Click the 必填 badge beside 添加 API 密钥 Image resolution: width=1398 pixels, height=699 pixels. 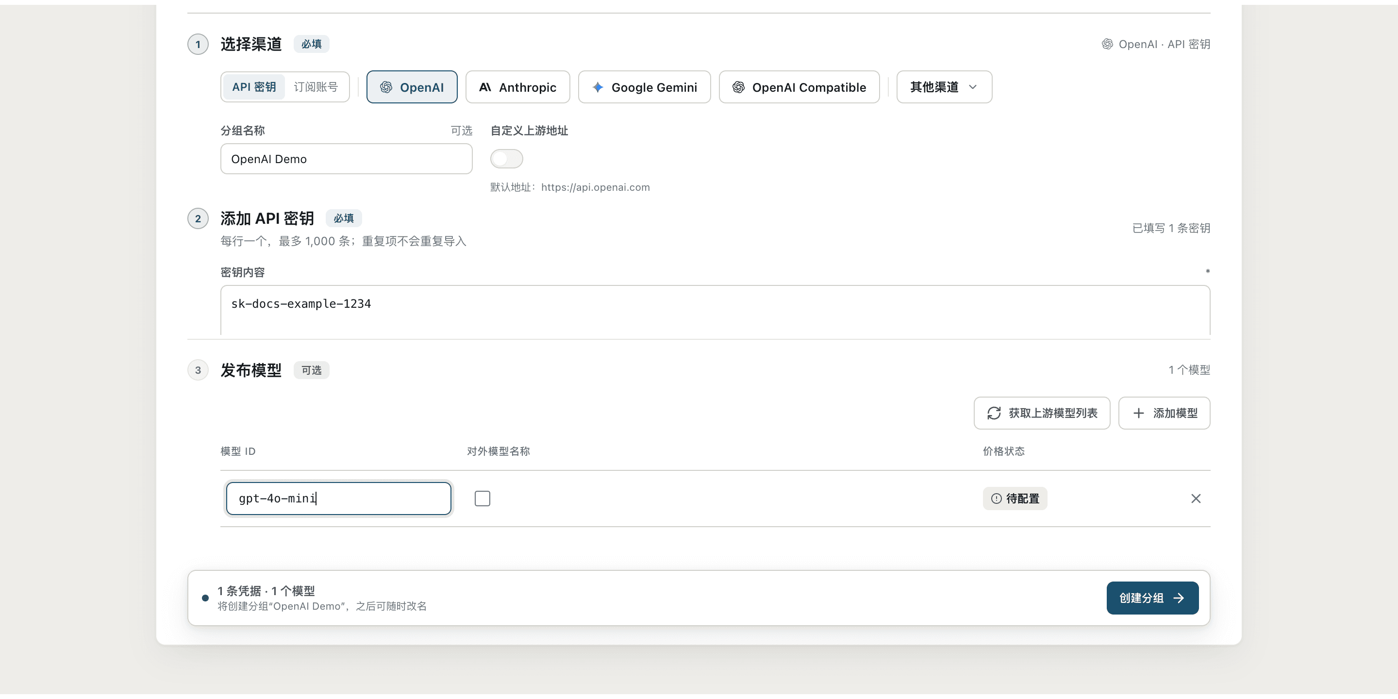point(344,218)
